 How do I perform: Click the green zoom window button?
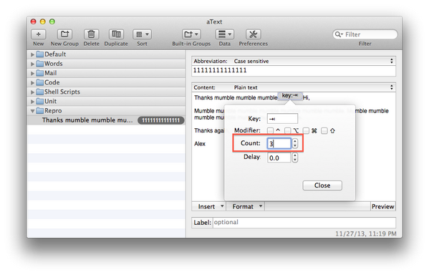point(52,21)
